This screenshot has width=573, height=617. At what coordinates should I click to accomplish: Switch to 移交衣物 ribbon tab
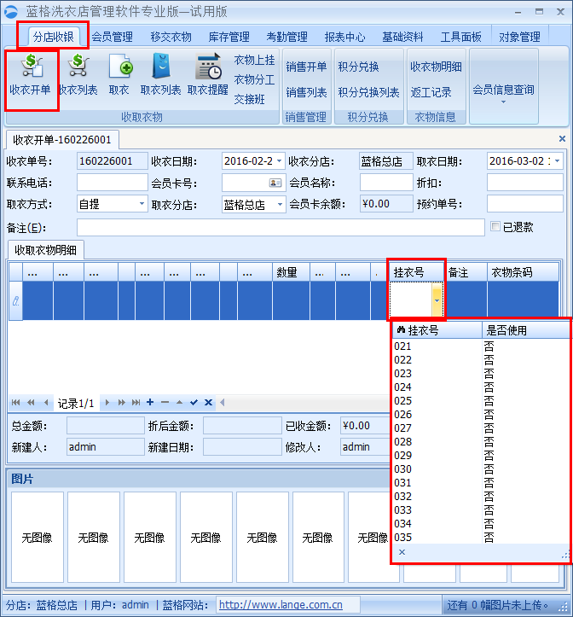point(171,37)
